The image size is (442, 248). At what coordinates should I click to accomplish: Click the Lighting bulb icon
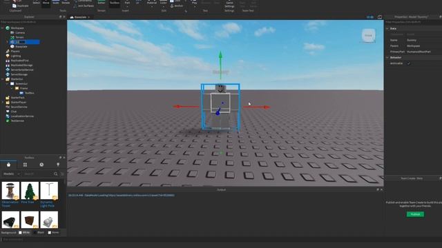click(x=8, y=56)
